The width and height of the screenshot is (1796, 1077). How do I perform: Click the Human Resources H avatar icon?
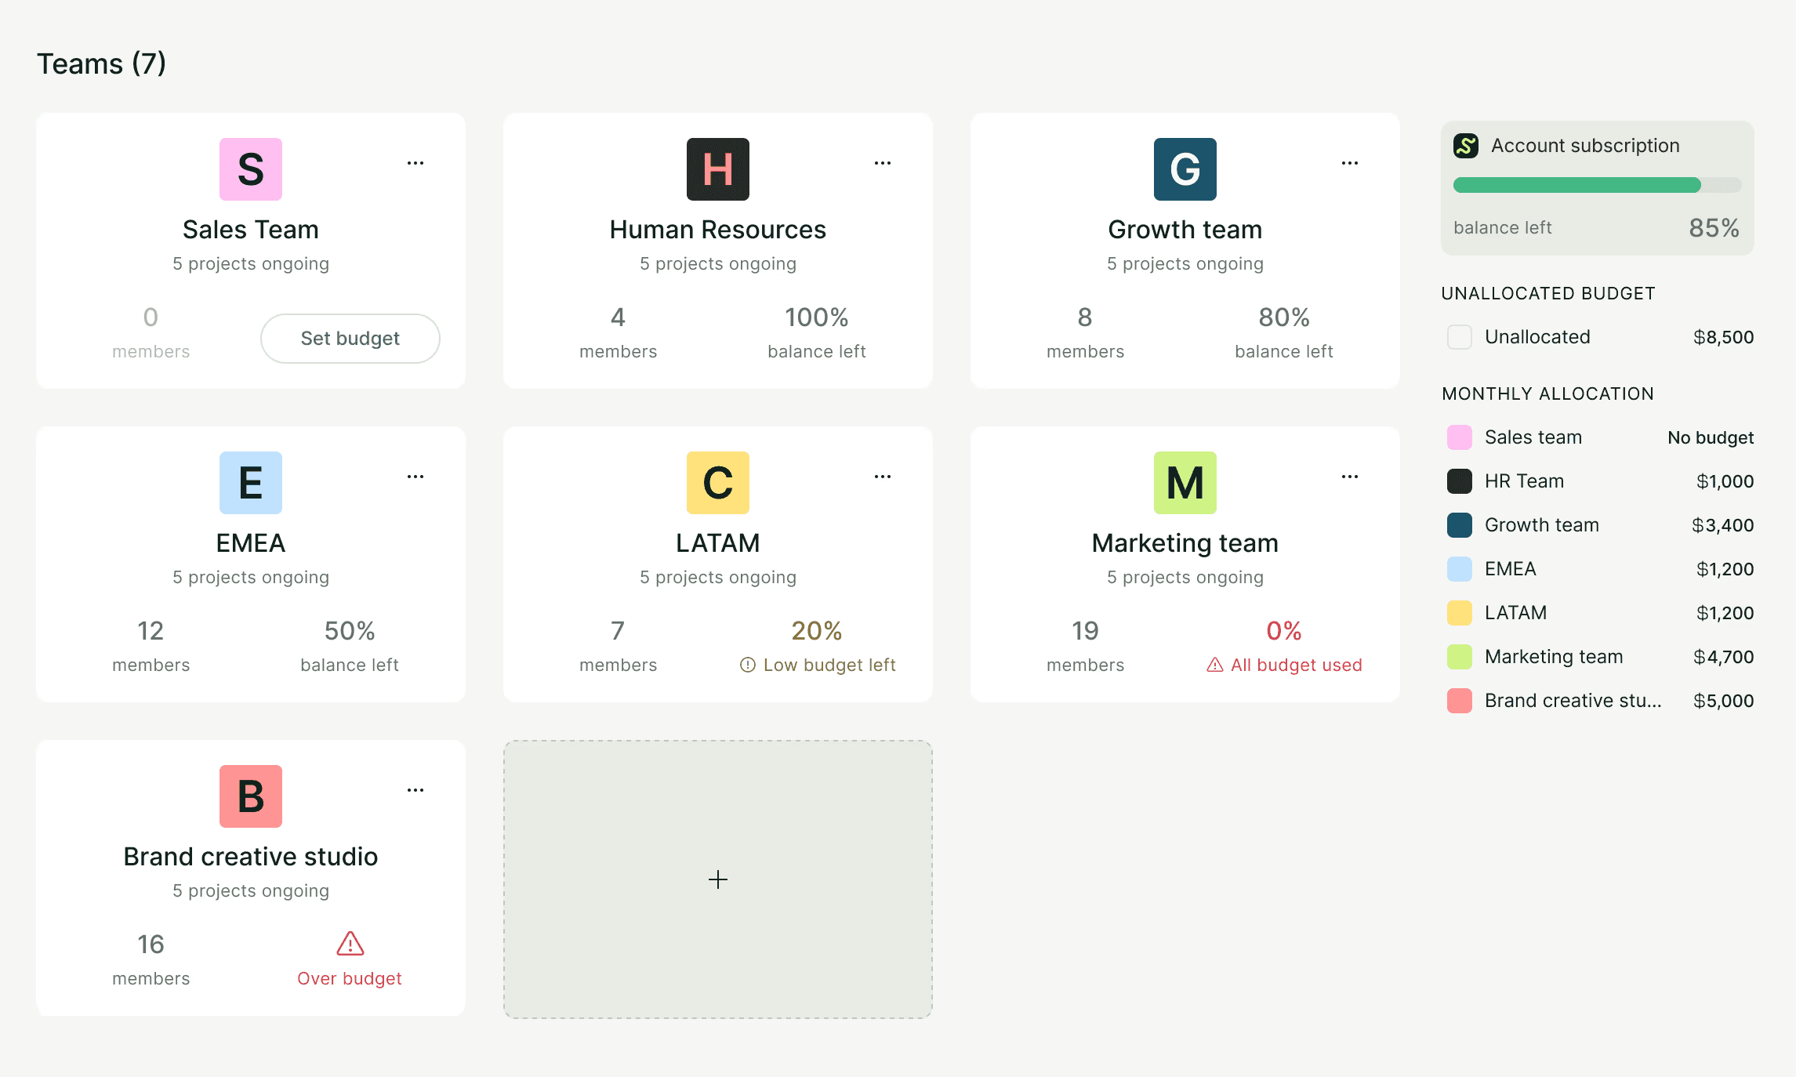(717, 169)
